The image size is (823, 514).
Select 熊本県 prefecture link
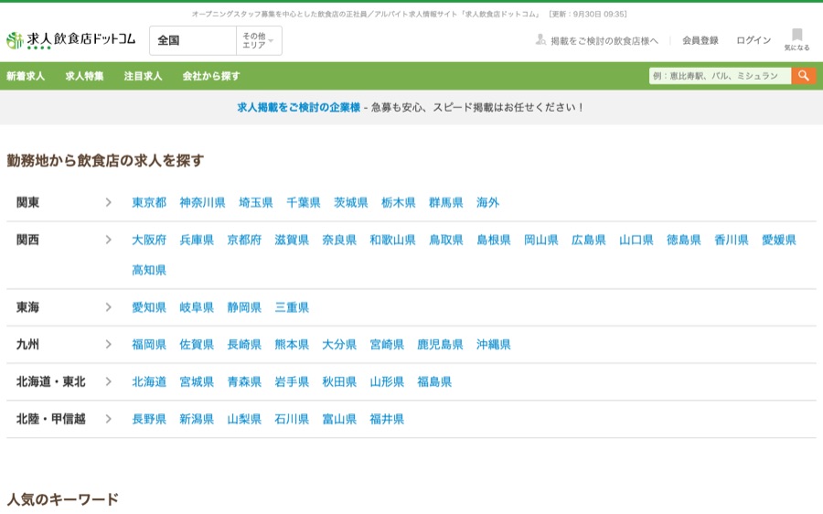click(x=292, y=345)
